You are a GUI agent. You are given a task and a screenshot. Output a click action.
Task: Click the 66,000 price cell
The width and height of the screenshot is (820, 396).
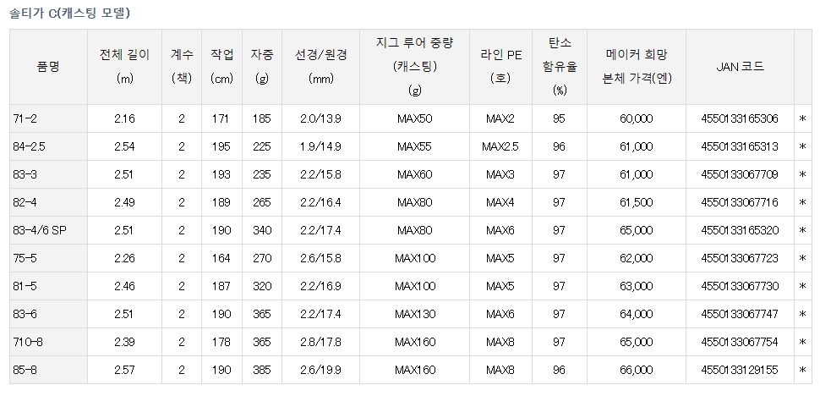click(x=636, y=371)
